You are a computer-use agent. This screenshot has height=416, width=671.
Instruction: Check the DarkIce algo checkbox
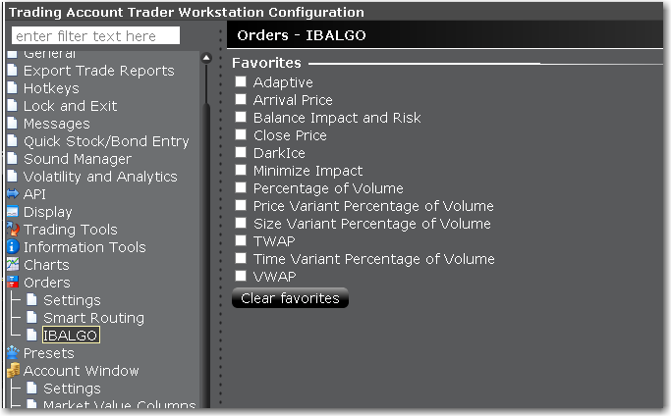point(241,152)
